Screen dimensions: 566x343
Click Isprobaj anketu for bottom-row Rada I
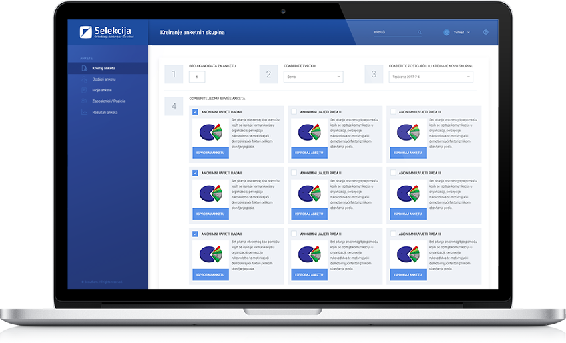click(x=210, y=275)
